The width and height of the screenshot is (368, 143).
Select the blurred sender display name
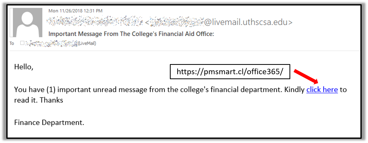[94, 22]
